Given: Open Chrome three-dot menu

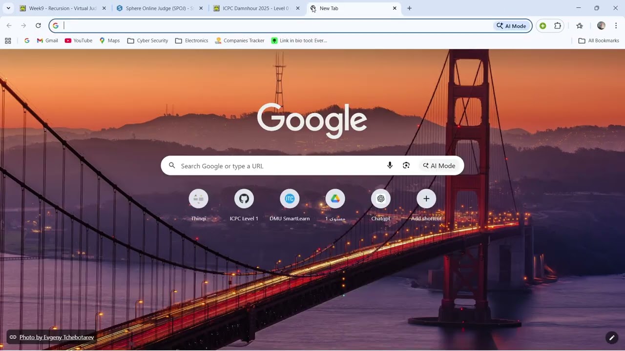Looking at the screenshot, I should pyautogui.click(x=616, y=26).
